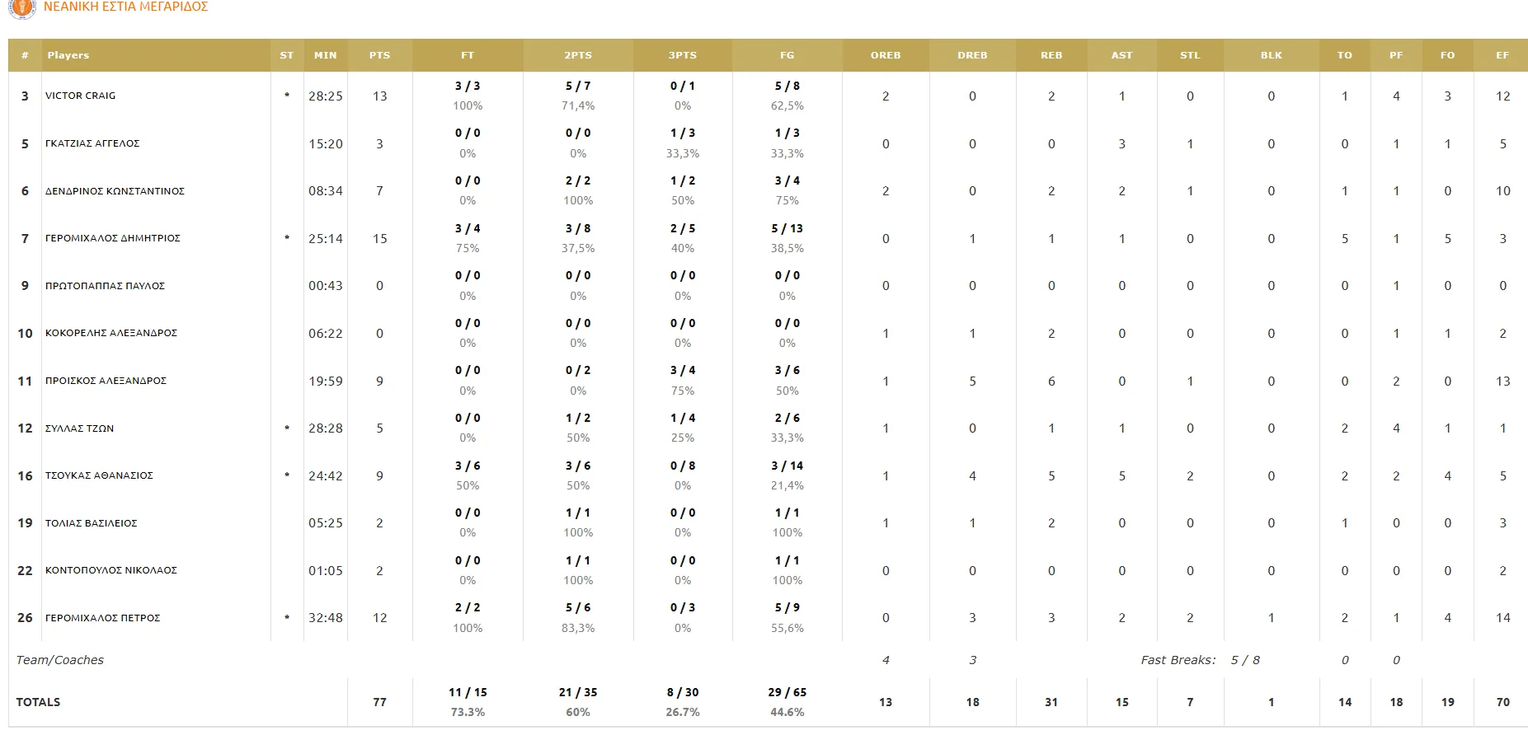Open player ΓΕΡΟΜΙΧΑΛΟΣ ΠΕΤΡΟΣ
1528x735 pixels.
[x=103, y=618]
